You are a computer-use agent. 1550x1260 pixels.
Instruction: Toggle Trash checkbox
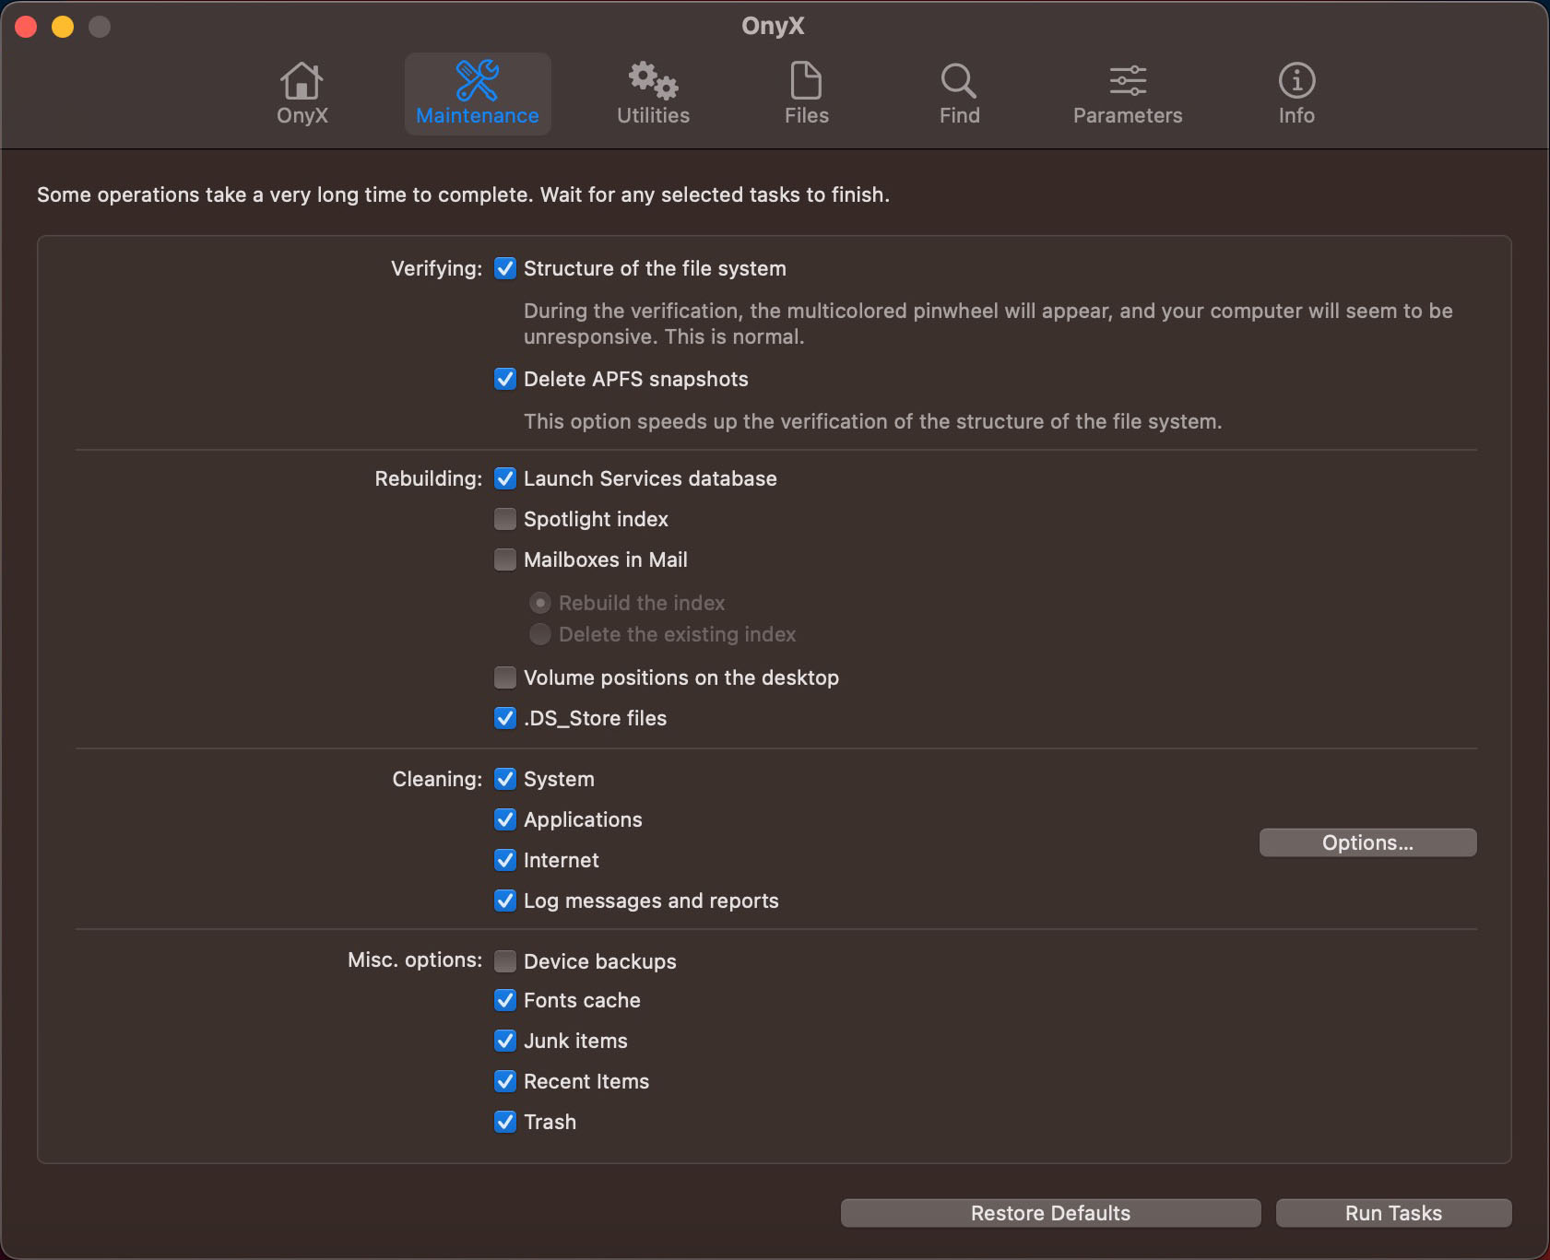tap(505, 1122)
